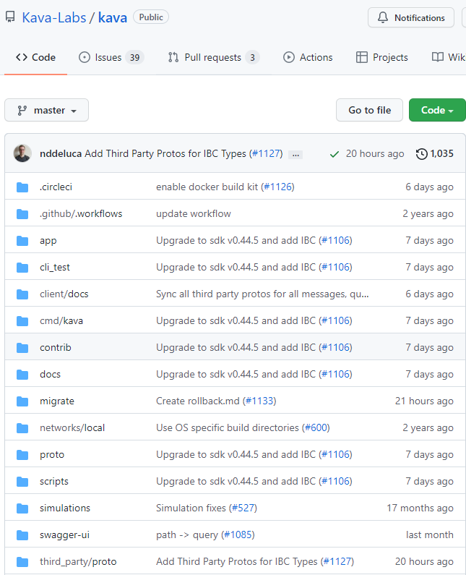Open the Kava-Labs organization link
The image size is (466, 575).
pos(54,17)
